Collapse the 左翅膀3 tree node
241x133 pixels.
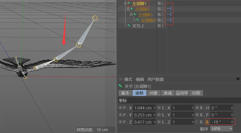(x=131, y=14)
